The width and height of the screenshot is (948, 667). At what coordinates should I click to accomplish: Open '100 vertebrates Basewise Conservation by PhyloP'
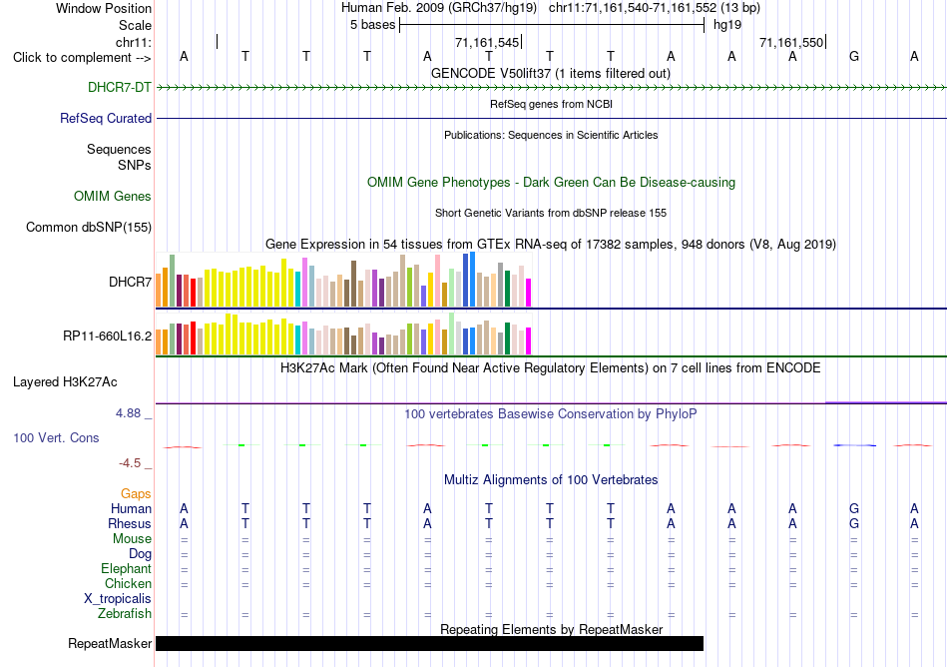point(551,414)
